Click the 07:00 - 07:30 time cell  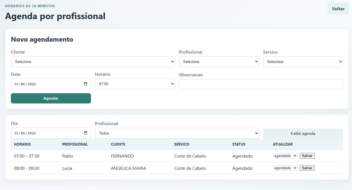(x=27, y=156)
